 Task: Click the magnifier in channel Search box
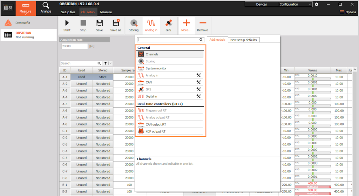click(99, 63)
